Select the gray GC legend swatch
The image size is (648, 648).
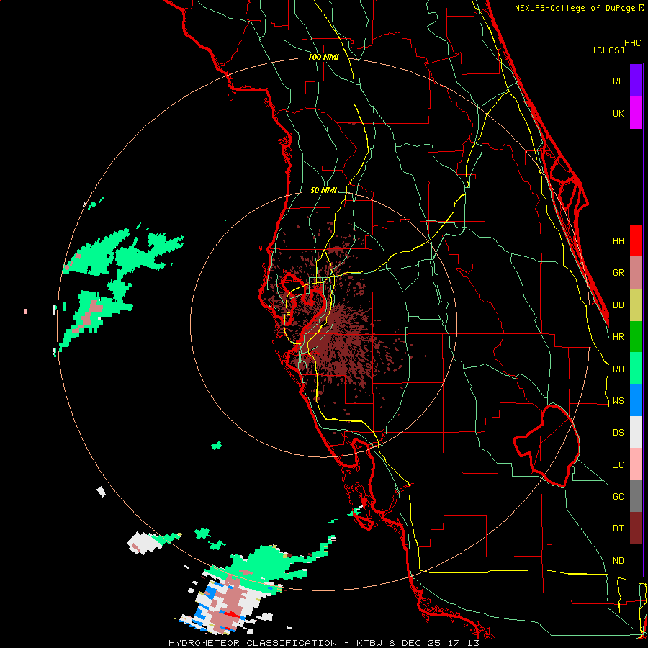click(636, 496)
